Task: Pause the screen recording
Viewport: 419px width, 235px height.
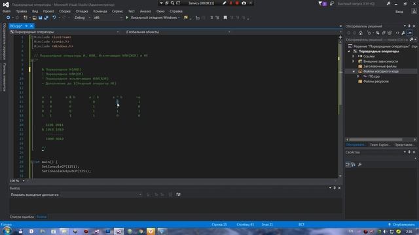Action: (231, 3)
